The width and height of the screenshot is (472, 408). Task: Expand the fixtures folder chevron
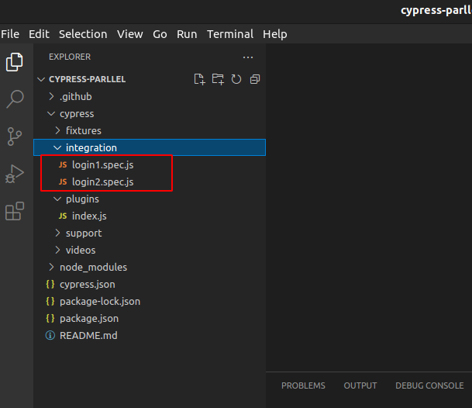57,130
